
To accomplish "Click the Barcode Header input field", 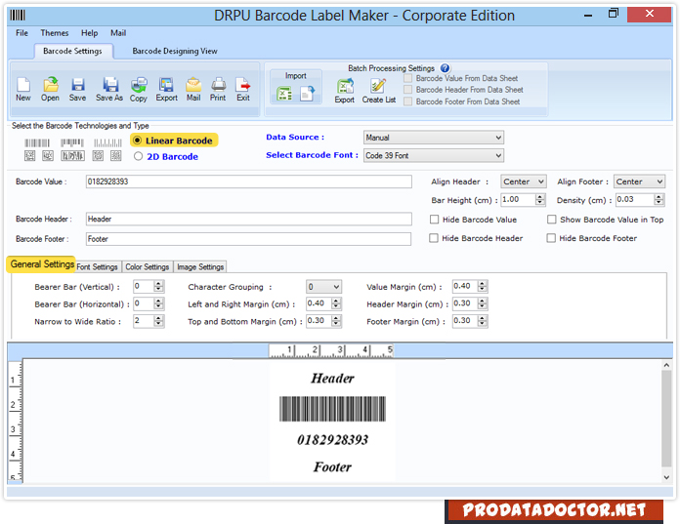I will pyautogui.click(x=248, y=219).
